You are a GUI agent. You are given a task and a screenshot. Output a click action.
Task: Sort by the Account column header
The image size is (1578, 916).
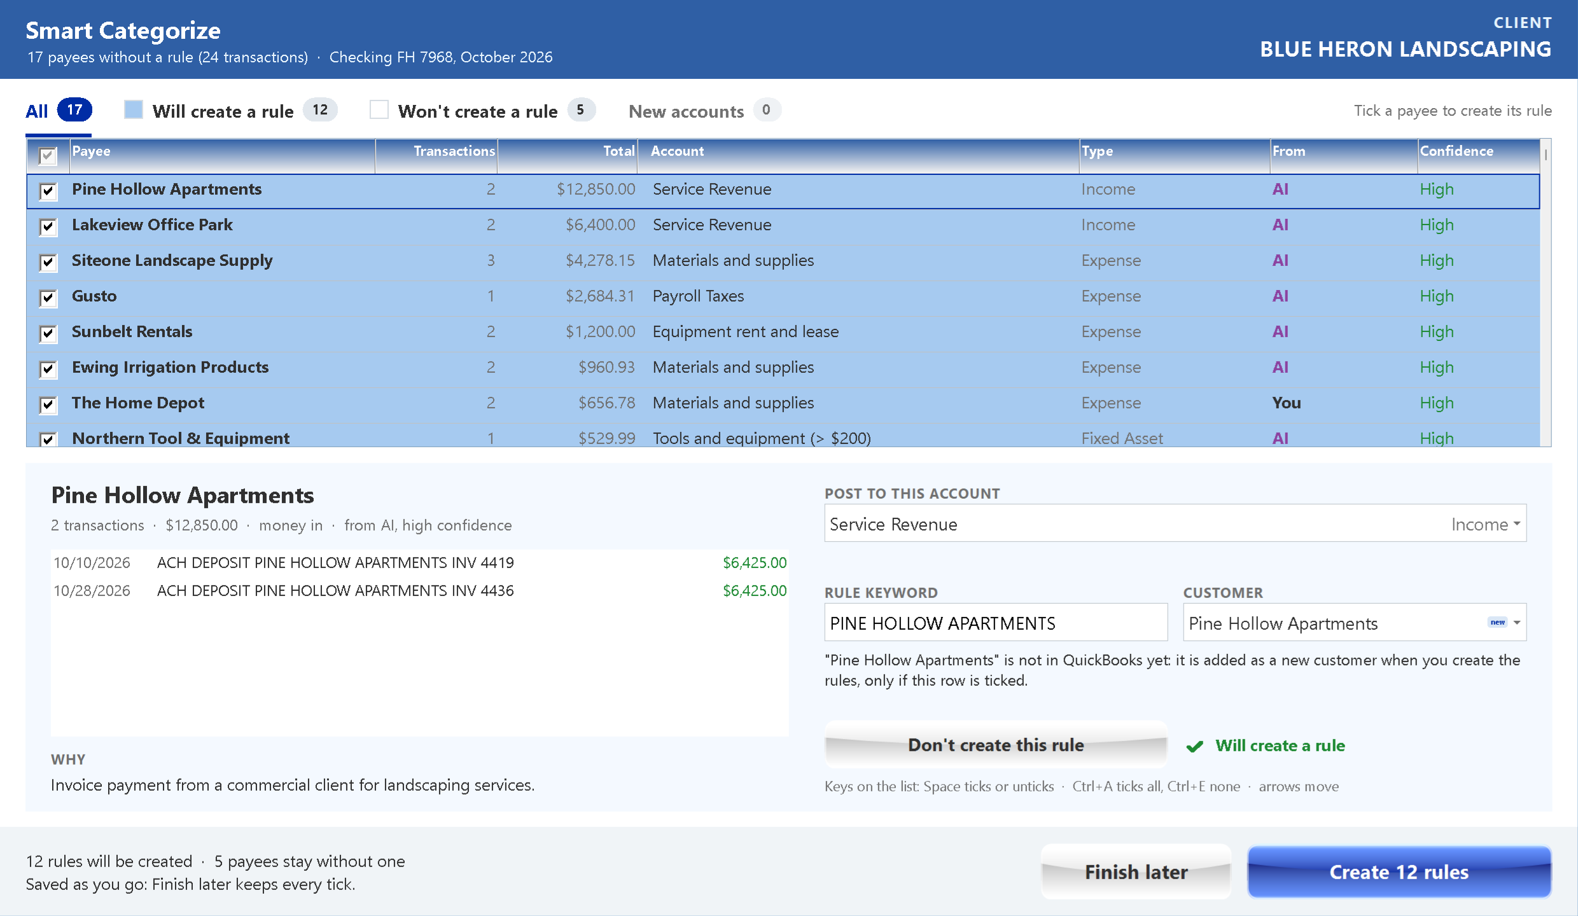(x=858, y=155)
